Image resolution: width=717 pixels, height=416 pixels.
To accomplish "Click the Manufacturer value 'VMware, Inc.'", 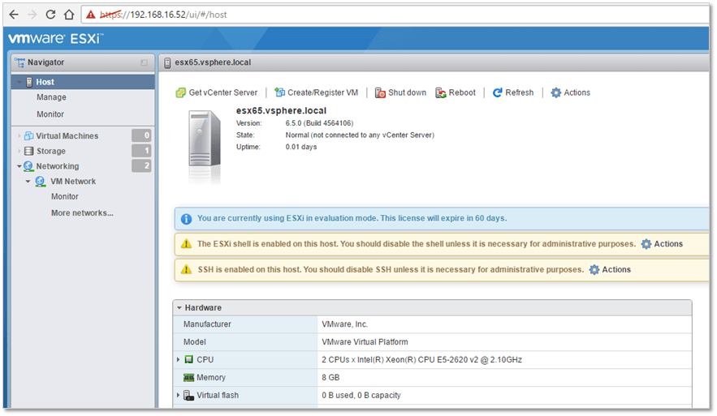I will [344, 324].
